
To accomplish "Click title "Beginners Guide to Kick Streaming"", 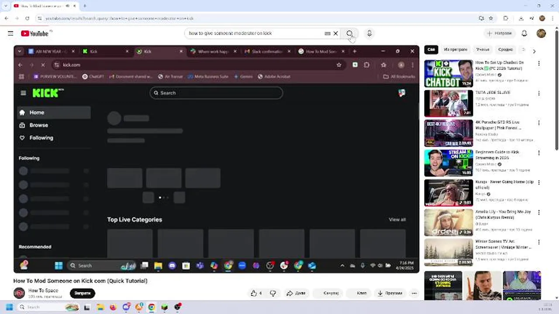I will pyautogui.click(x=497, y=155).
